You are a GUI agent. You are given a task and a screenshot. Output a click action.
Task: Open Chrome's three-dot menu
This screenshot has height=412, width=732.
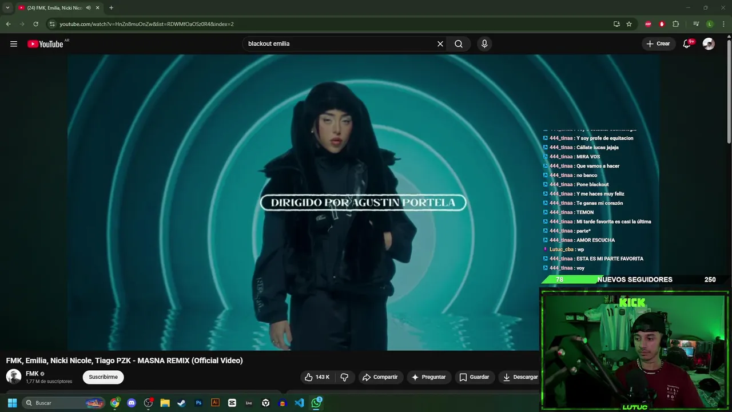pos(723,24)
